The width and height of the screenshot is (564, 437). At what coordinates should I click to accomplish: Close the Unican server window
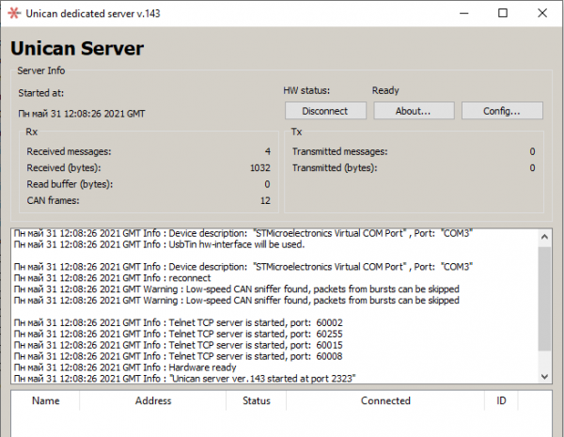point(542,13)
